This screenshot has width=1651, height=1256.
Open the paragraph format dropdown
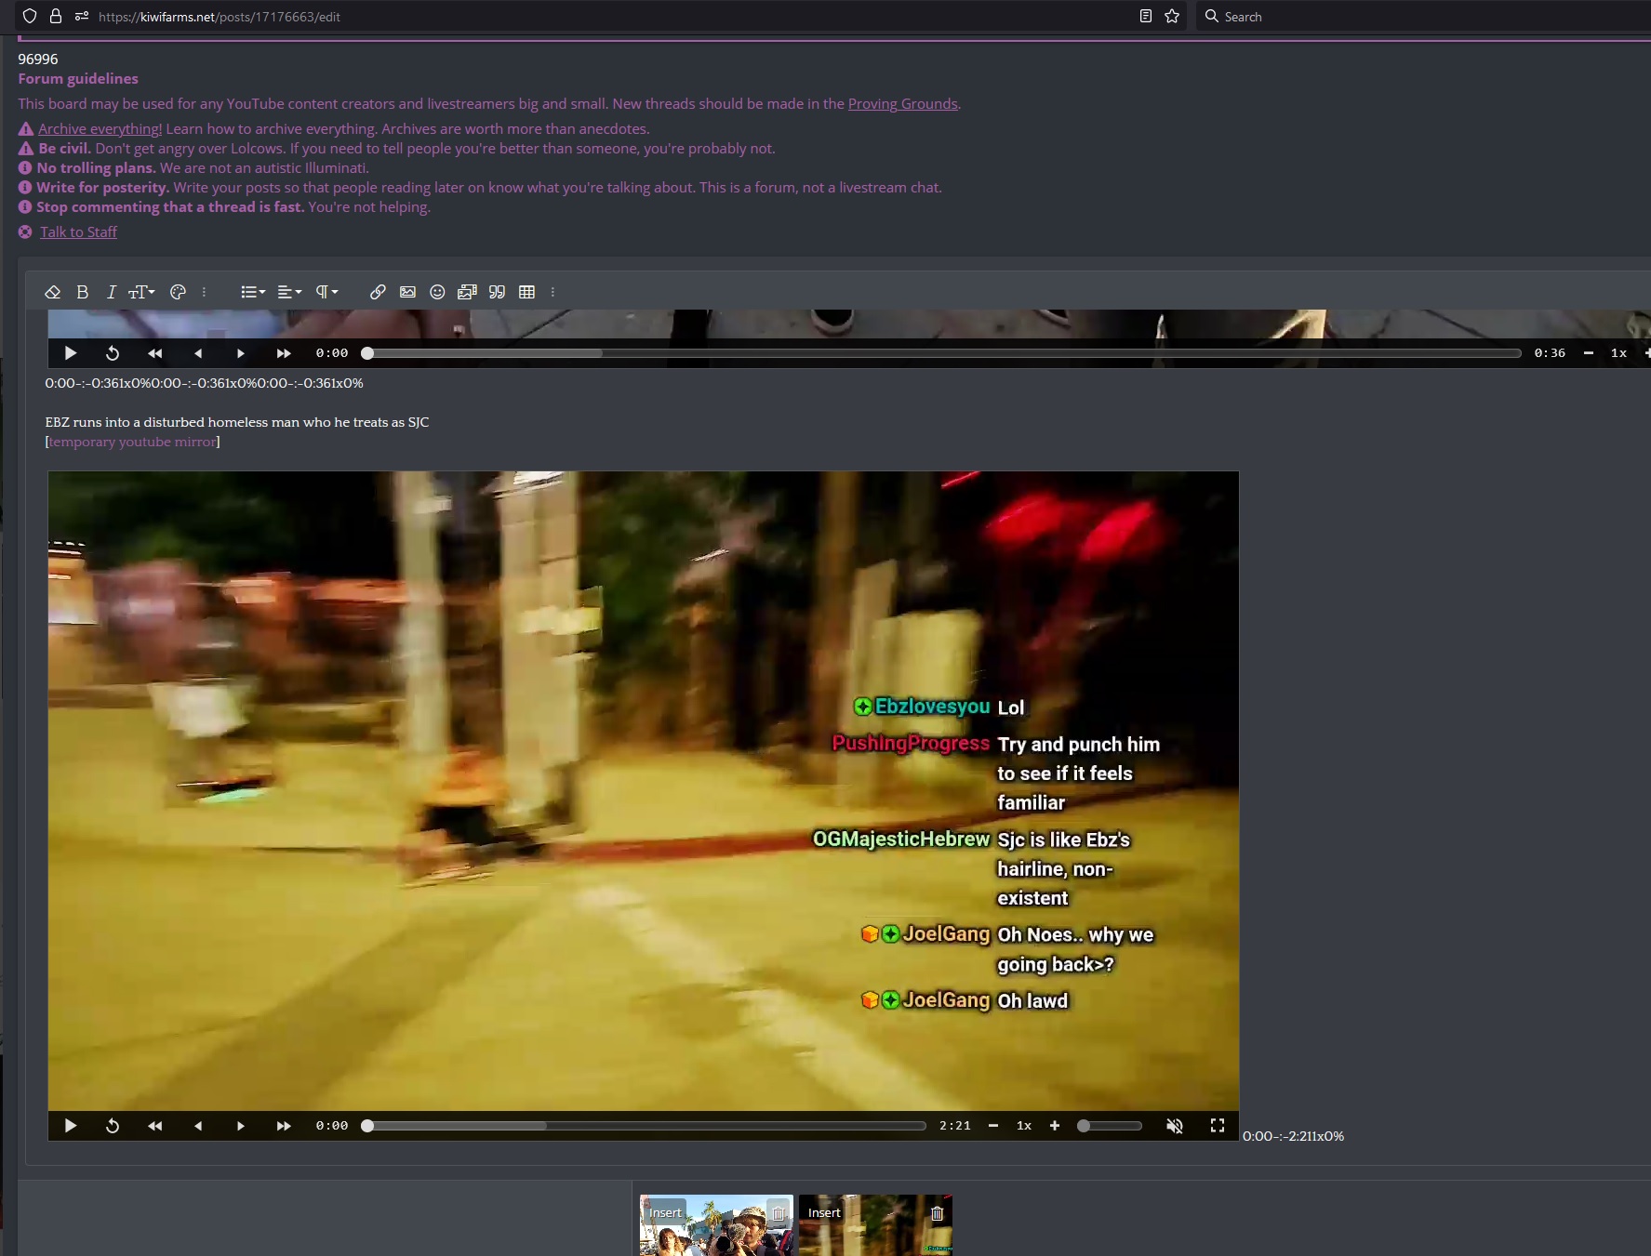click(x=326, y=292)
